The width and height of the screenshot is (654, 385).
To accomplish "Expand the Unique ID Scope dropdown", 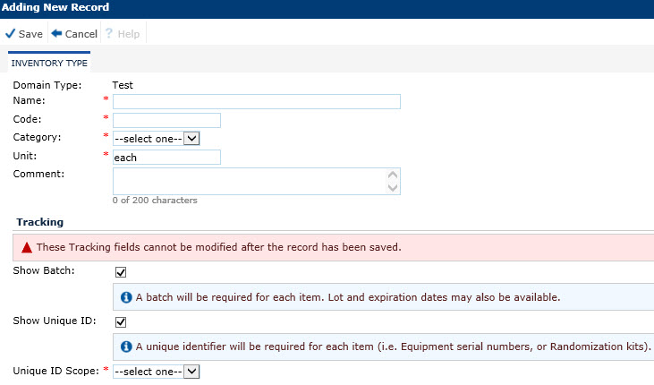I will tap(156, 371).
